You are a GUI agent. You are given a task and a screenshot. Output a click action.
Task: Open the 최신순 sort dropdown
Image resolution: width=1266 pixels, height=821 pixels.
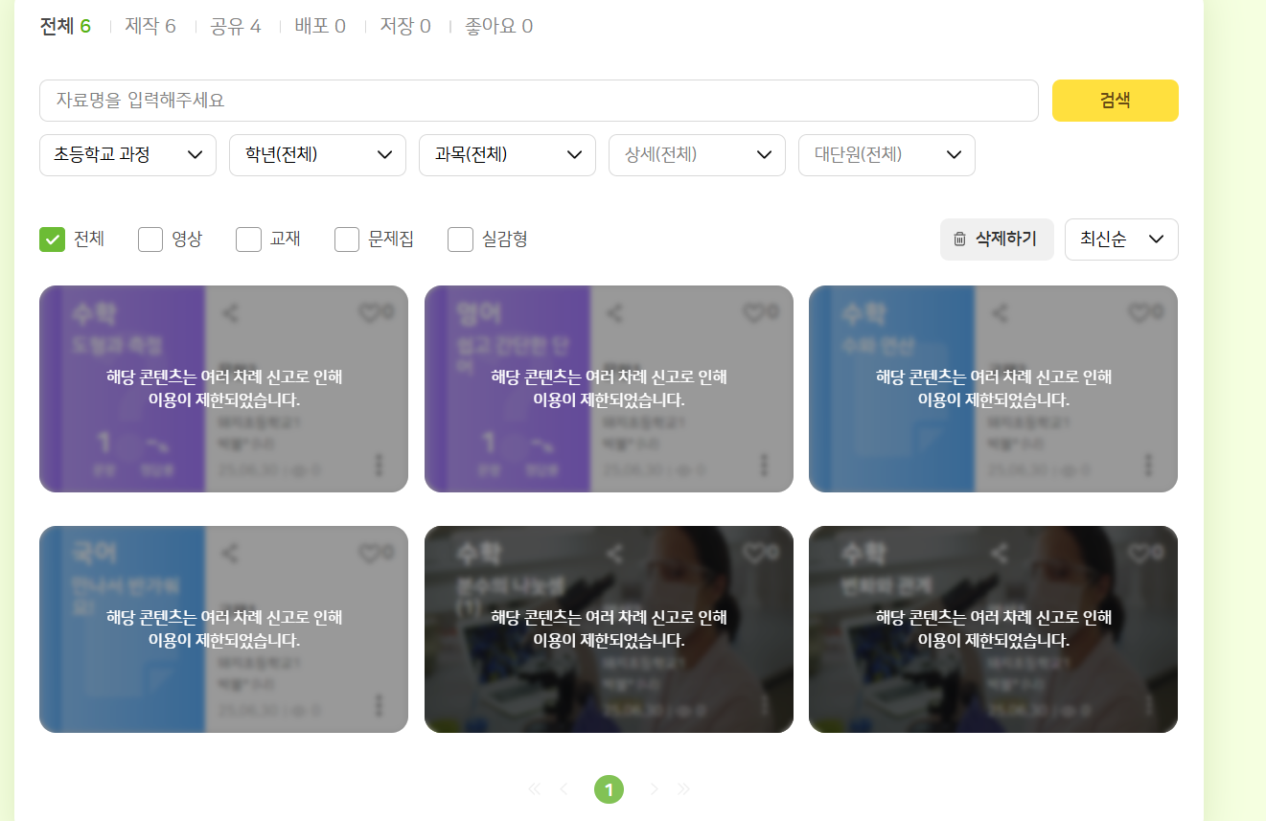1120,239
